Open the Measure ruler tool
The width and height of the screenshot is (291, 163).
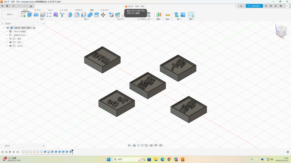pyautogui.click(x=168, y=15)
